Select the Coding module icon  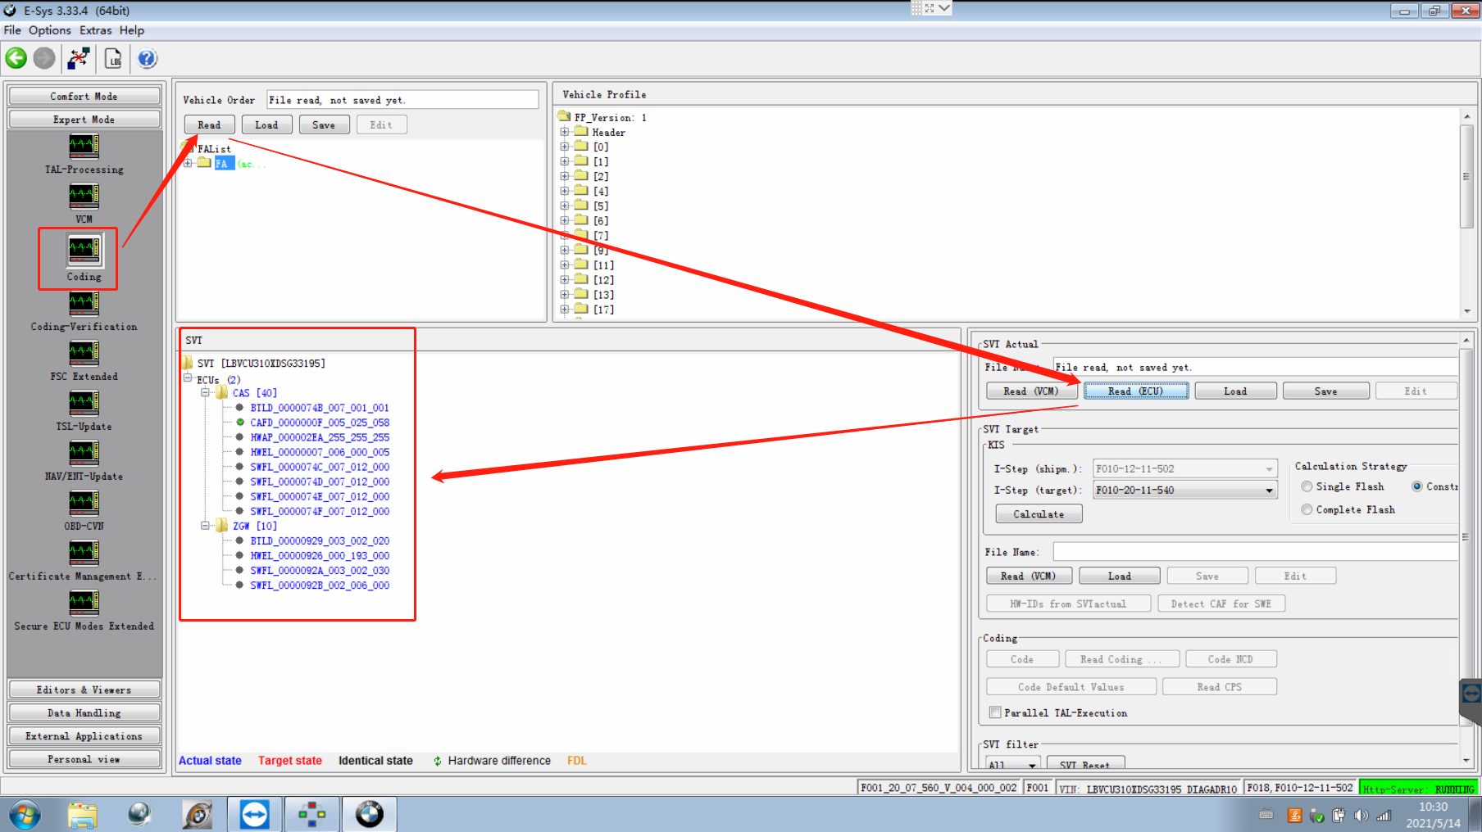[84, 250]
